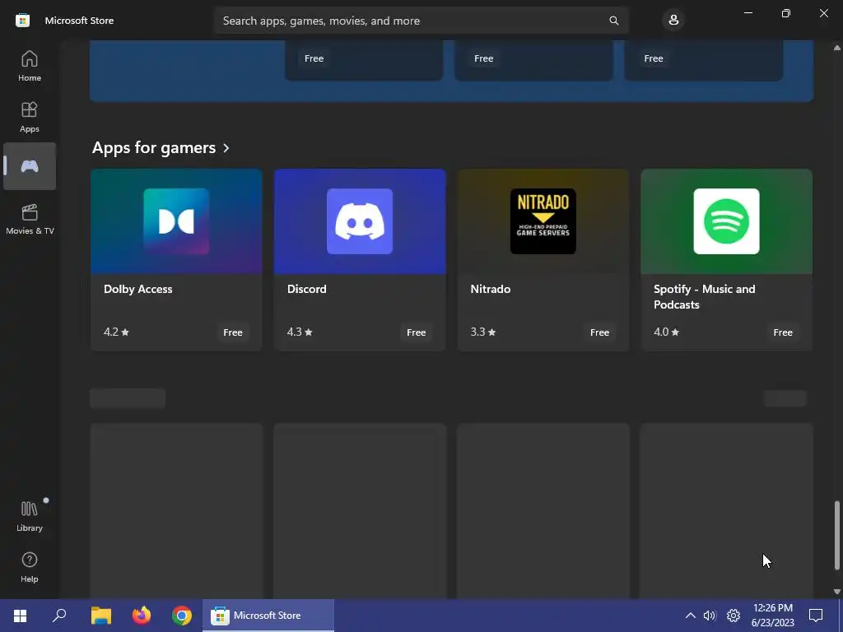Click the Apps for gamers heading
The image size is (843, 632).
(x=154, y=148)
